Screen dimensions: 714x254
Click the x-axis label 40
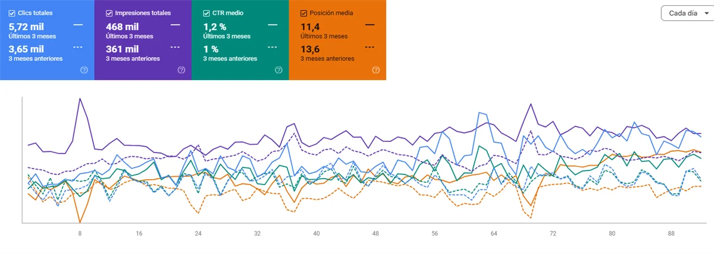click(317, 234)
